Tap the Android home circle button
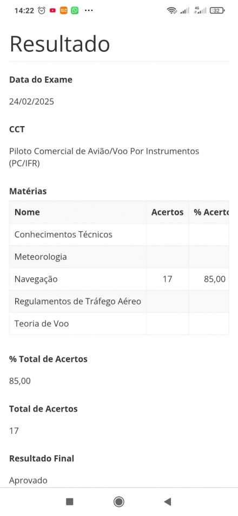The width and height of the screenshot is (238, 516). pos(118,501)
